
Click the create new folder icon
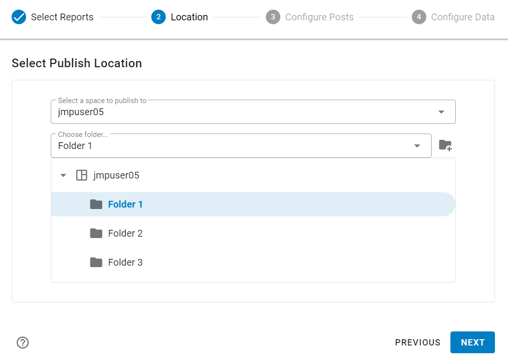tap(445, 145)
